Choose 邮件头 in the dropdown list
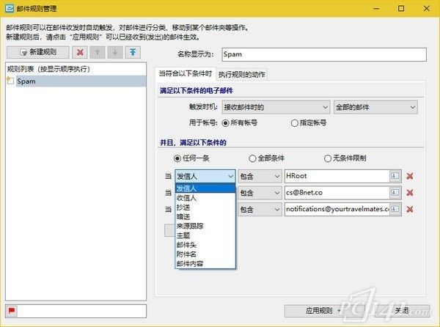440x327 pixels. tap(205, 245)
